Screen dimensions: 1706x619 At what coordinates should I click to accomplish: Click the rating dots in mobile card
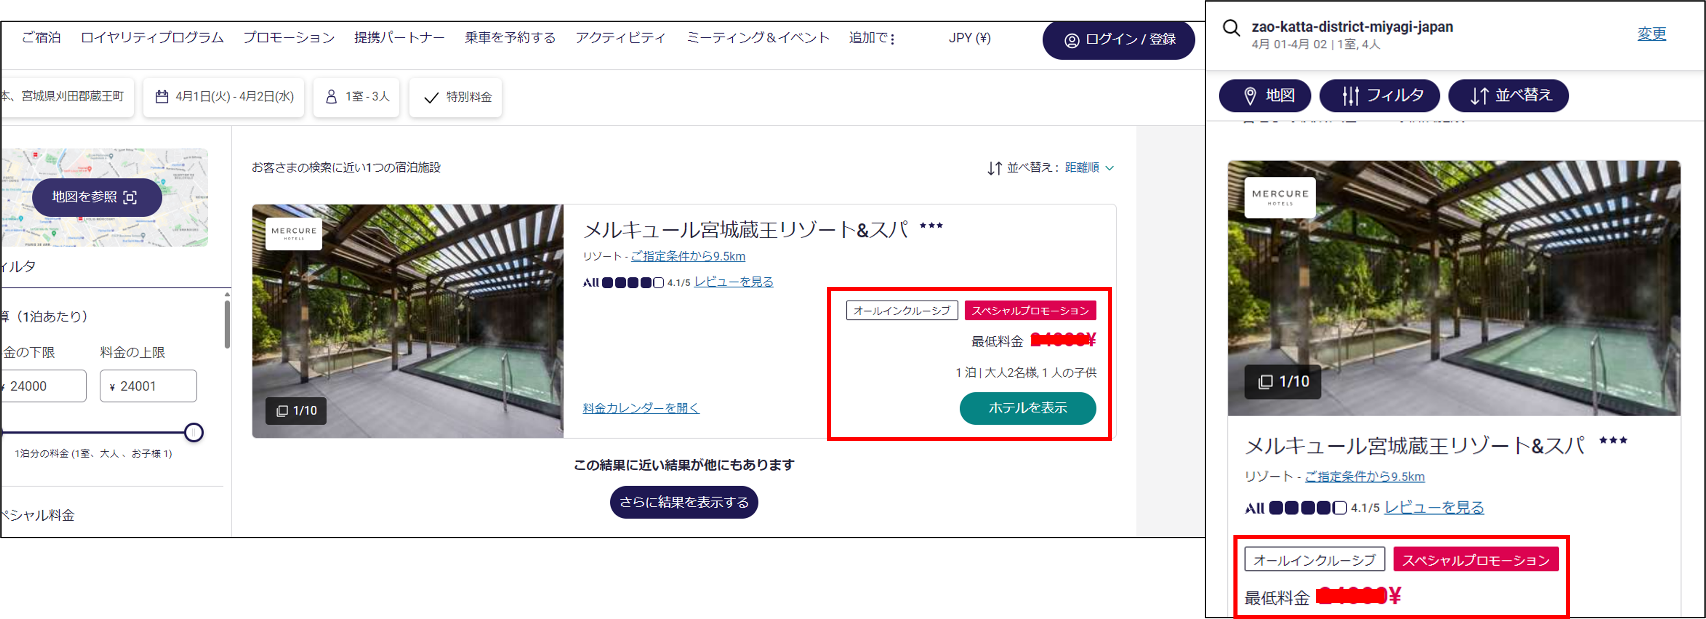(x=1307, y=508)
